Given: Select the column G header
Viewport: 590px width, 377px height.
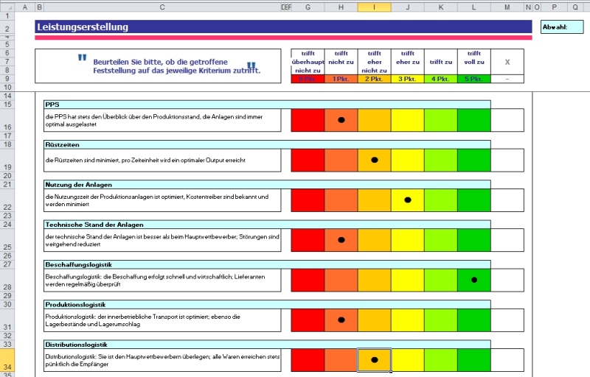Looking at the screenshot, I should (x=308, y=7).
